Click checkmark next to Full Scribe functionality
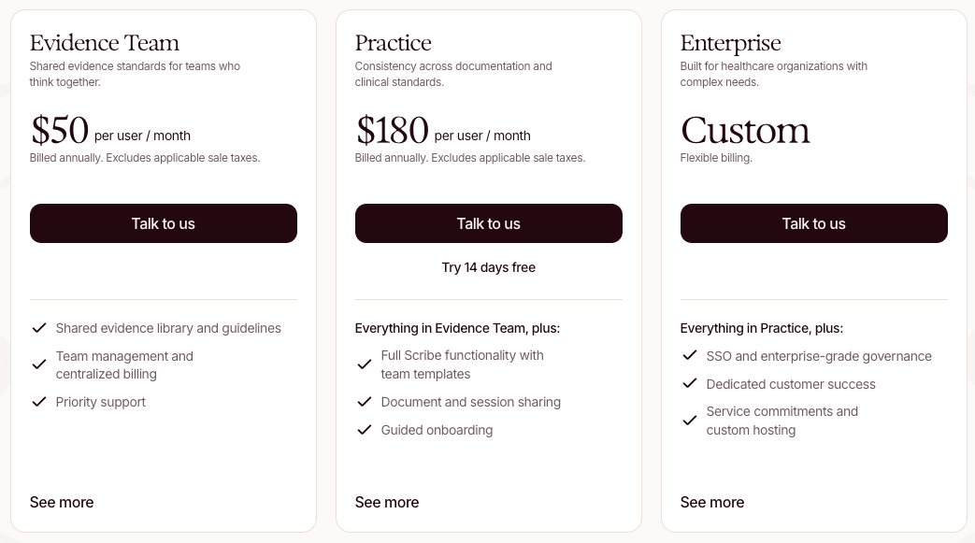This screenshot has width=975, height=543. point(365,364)
